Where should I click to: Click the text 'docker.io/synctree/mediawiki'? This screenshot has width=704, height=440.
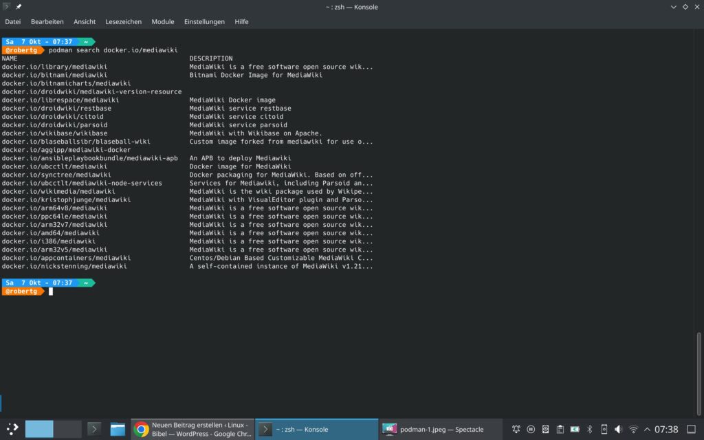coord(56,175)
